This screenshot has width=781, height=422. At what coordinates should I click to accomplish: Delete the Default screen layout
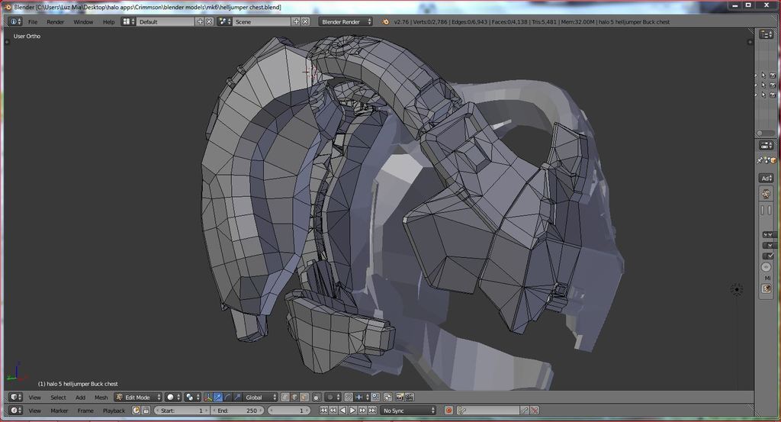[209, 22]
